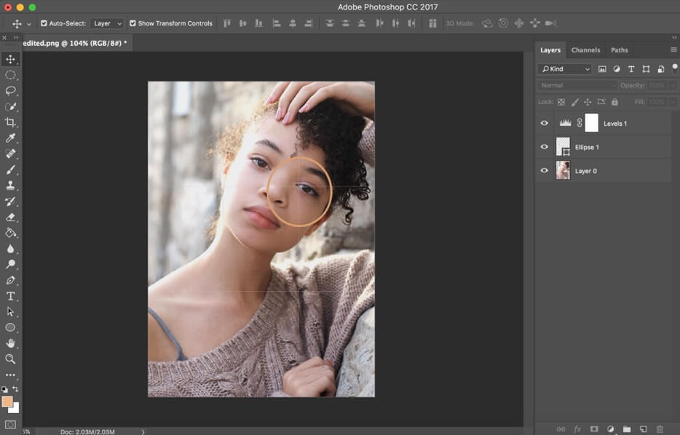Select the Lasso tool in the toolbar
This screenshot has width=680, height=435.
tap(11, 90)
